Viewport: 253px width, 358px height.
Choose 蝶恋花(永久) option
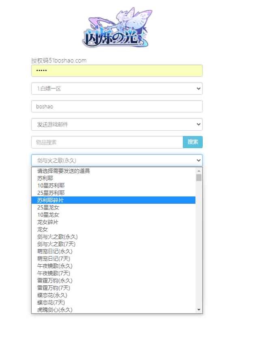tap(52, 295)
